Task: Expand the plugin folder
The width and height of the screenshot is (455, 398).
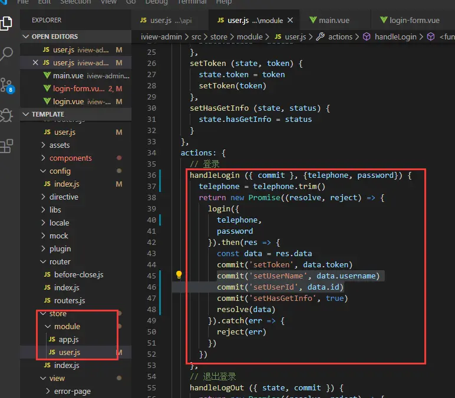Action: tap(76, 248)
